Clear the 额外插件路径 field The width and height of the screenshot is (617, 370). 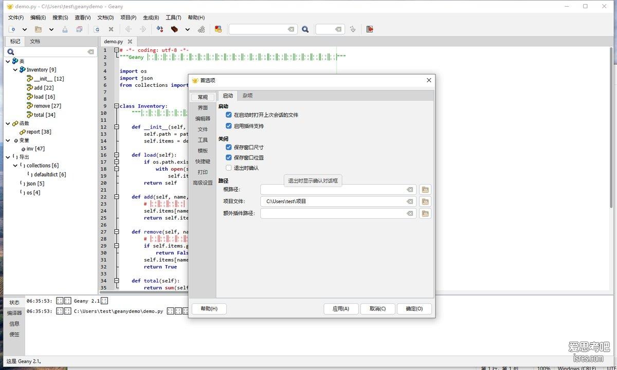[x=410, y=213]
